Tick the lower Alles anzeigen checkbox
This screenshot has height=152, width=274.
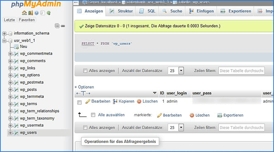pos(85,127)
